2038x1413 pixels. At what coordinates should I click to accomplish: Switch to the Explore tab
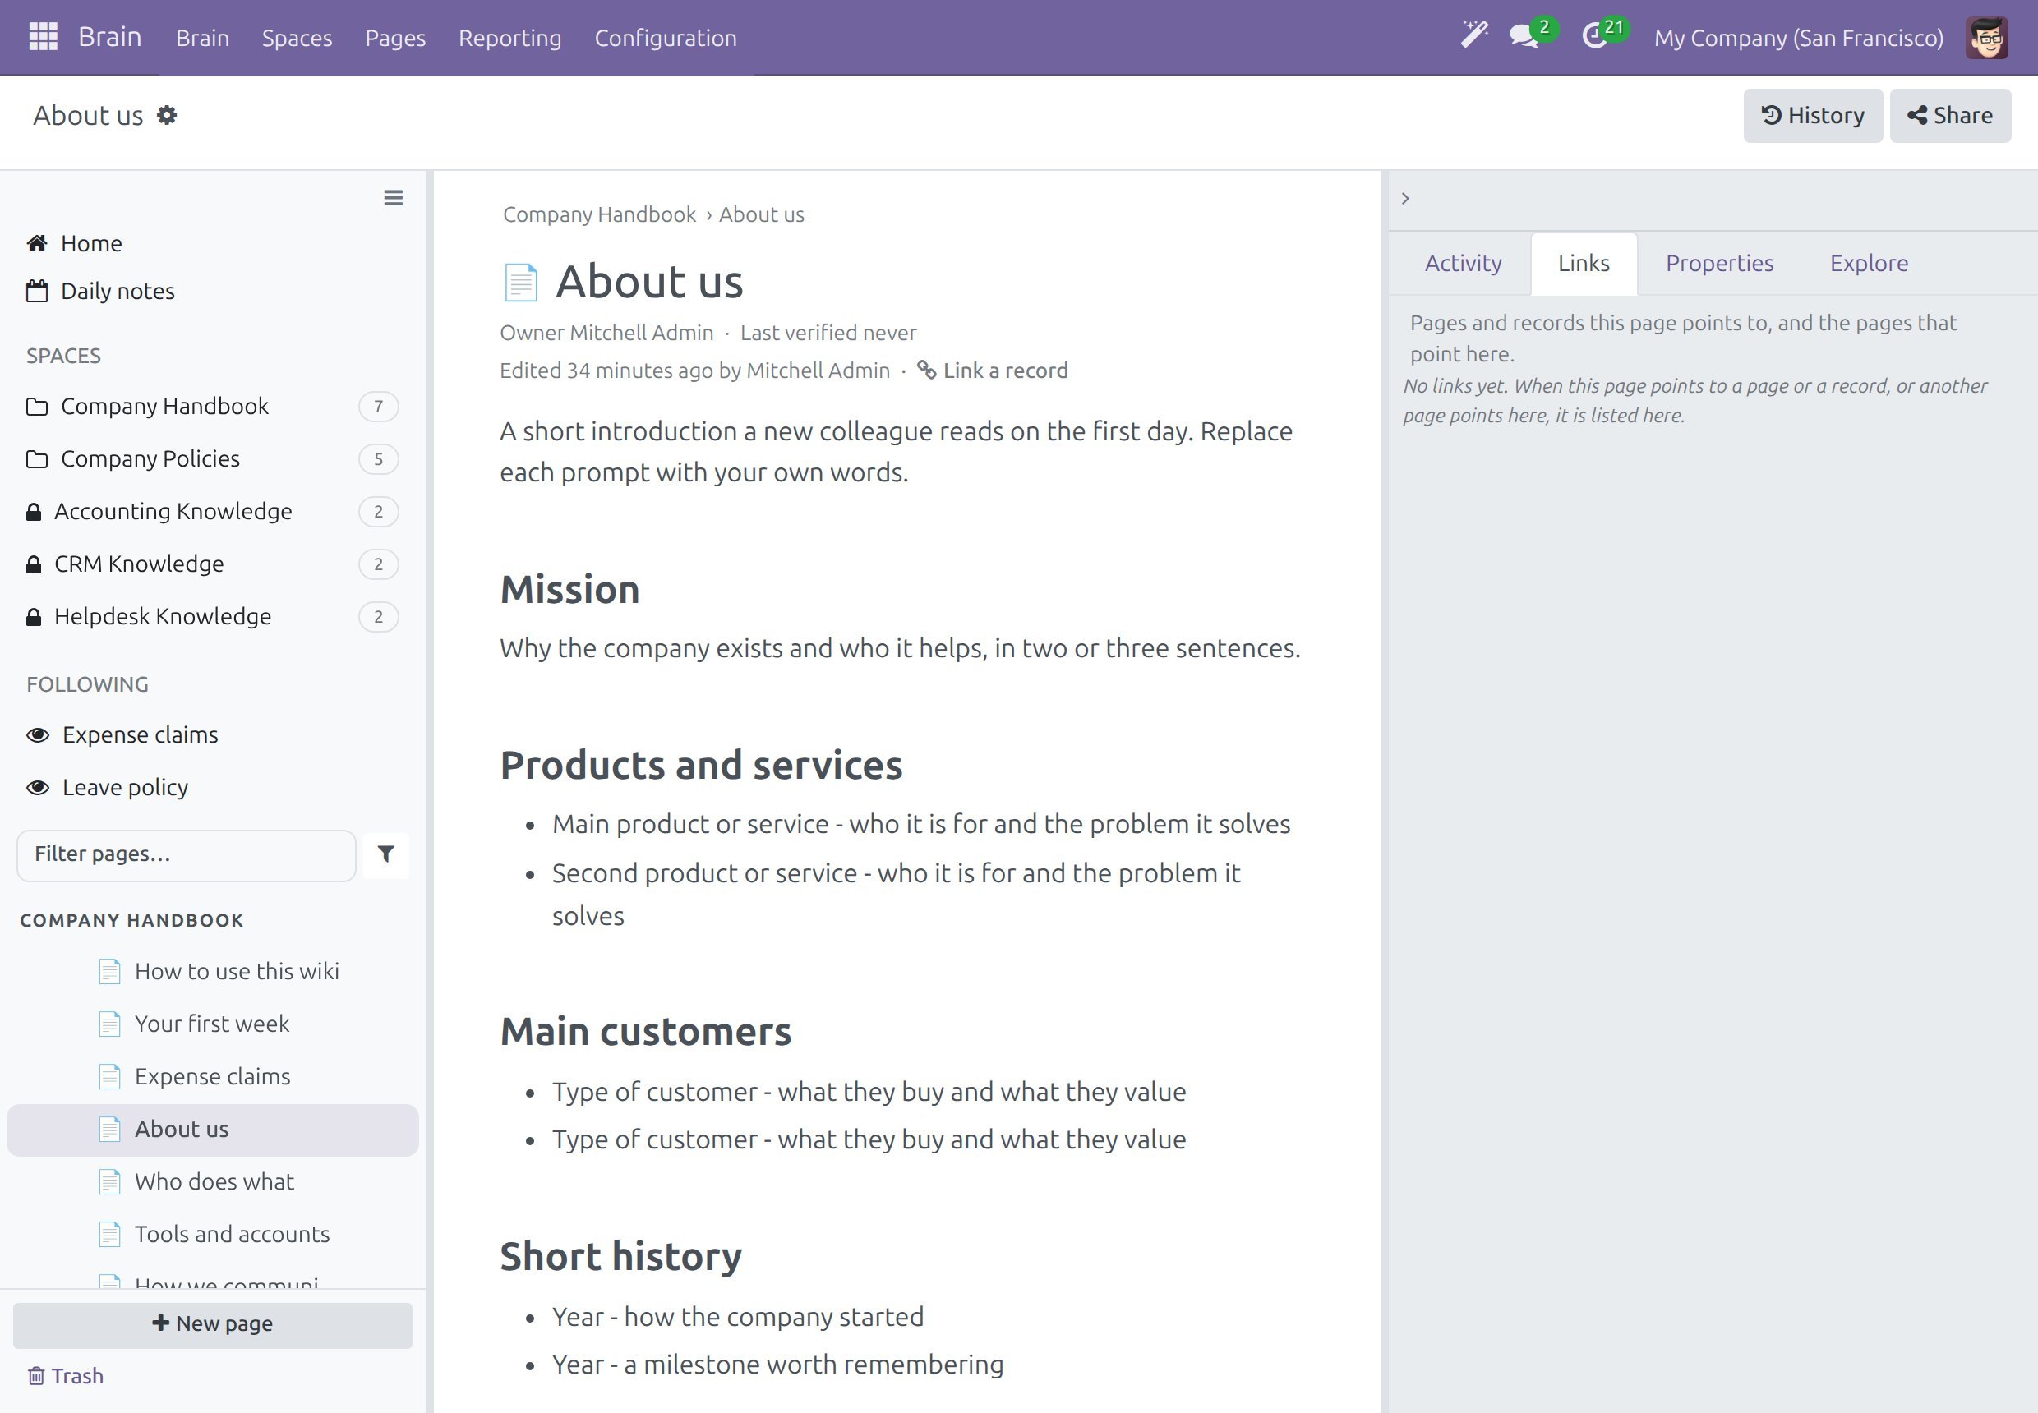click(1869, 263)
